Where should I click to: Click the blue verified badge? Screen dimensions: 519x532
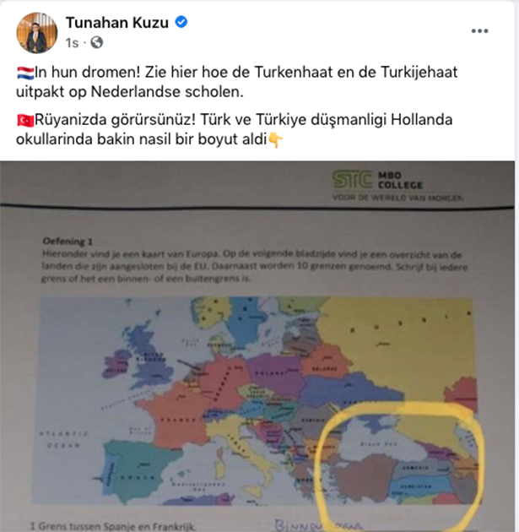point(181,22)
